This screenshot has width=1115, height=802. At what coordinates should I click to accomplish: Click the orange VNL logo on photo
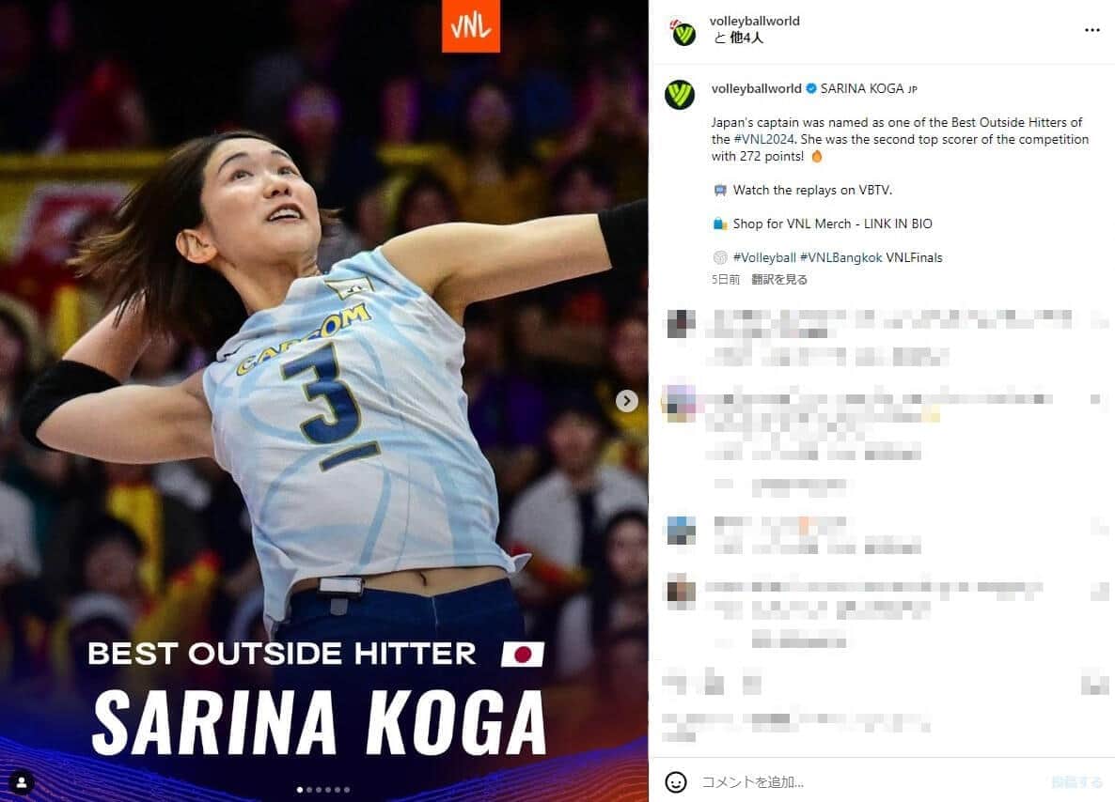[470, 25]
